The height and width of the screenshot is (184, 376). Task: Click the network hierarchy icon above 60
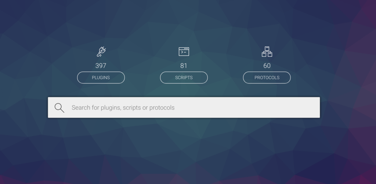point(267,51)
